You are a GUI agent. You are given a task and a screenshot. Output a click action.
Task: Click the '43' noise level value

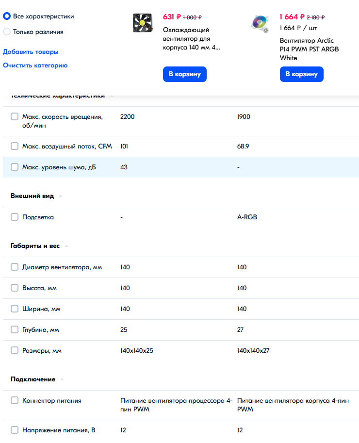pyautogui.click(x=124, y=167)
